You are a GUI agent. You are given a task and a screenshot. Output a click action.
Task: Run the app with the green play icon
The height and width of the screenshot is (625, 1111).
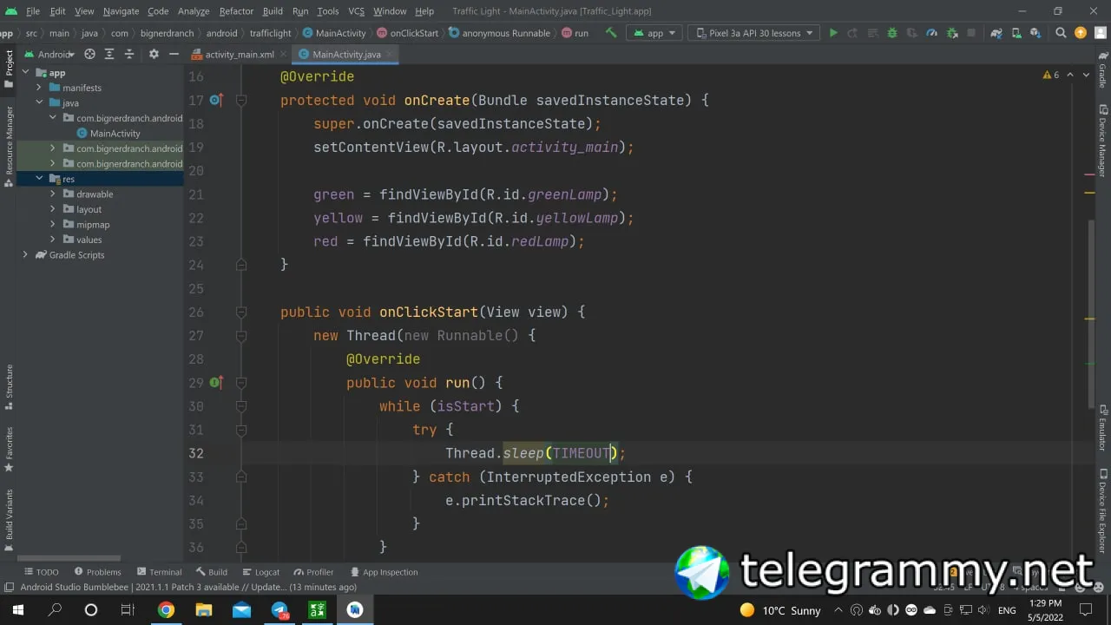pyautogui.click(x=833, y=33)
